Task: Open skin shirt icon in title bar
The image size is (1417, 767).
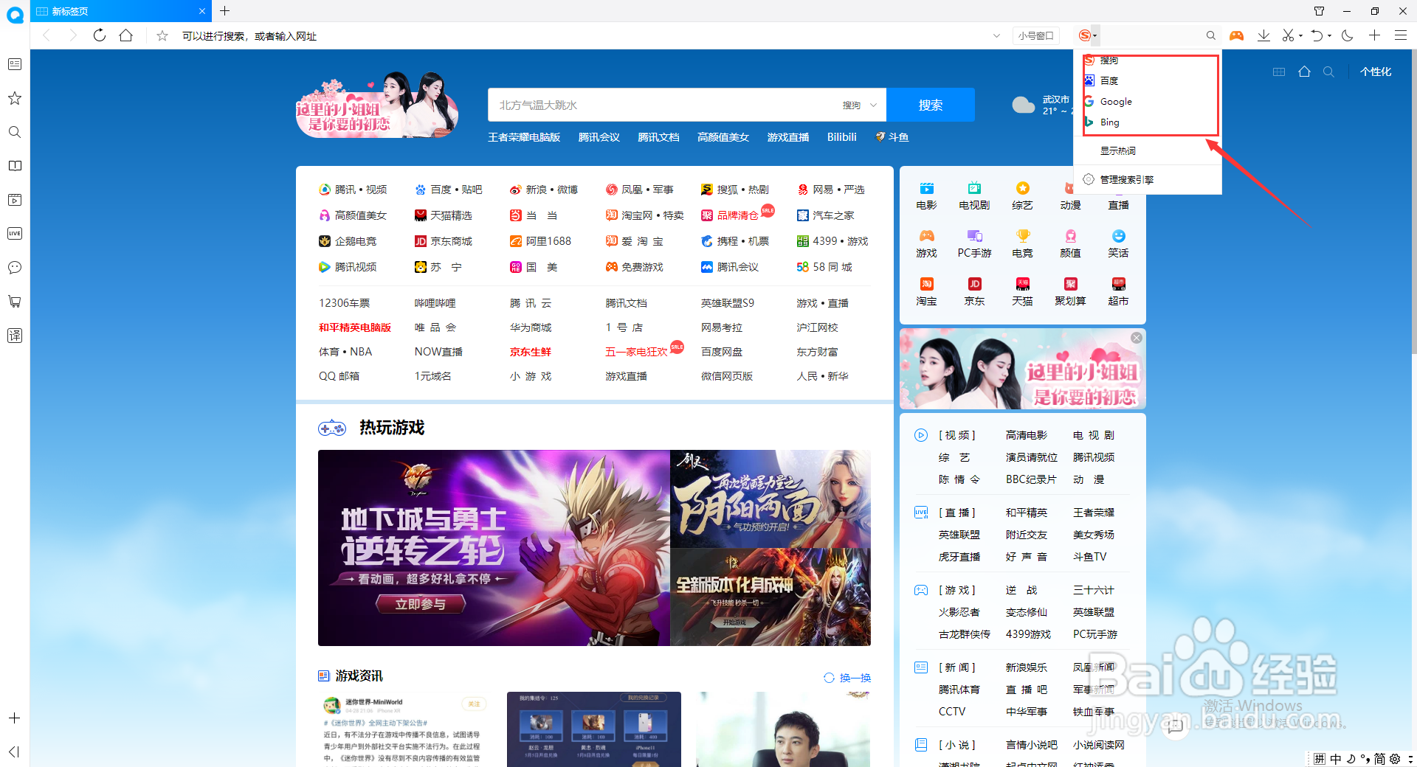Action: (1320, 11)
